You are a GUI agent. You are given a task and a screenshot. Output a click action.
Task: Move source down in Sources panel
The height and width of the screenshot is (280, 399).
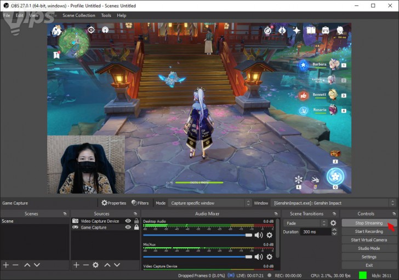click(x=117, y=265)
